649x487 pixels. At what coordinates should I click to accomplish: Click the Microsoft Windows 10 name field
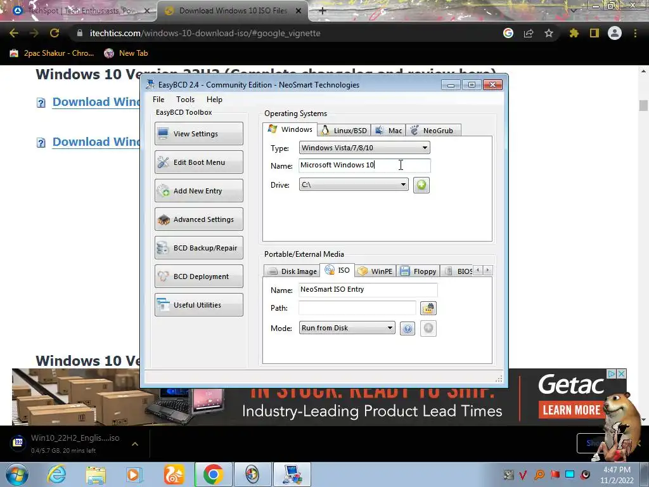(x=364, y=166)
